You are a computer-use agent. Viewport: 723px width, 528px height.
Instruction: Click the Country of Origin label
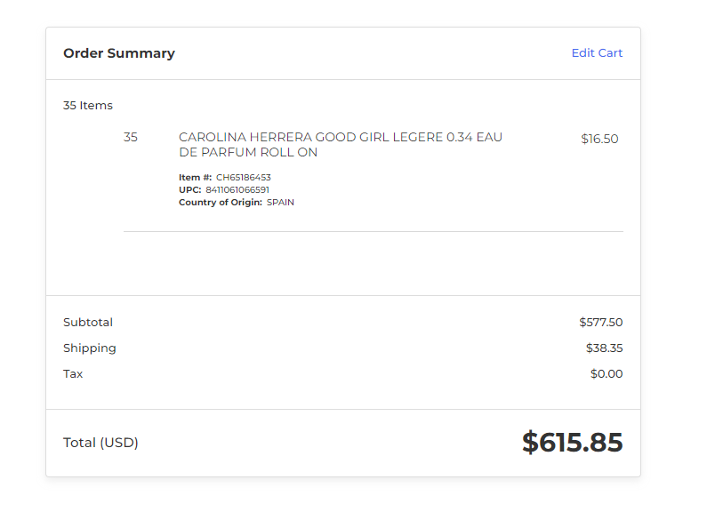click(221, 203)
